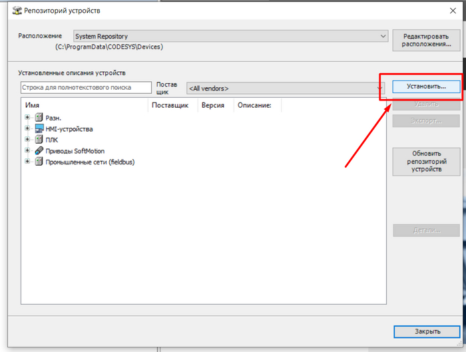Open the All vendors filter dropdown
Screen dimensions: 466x352
(x=379, y=88)
